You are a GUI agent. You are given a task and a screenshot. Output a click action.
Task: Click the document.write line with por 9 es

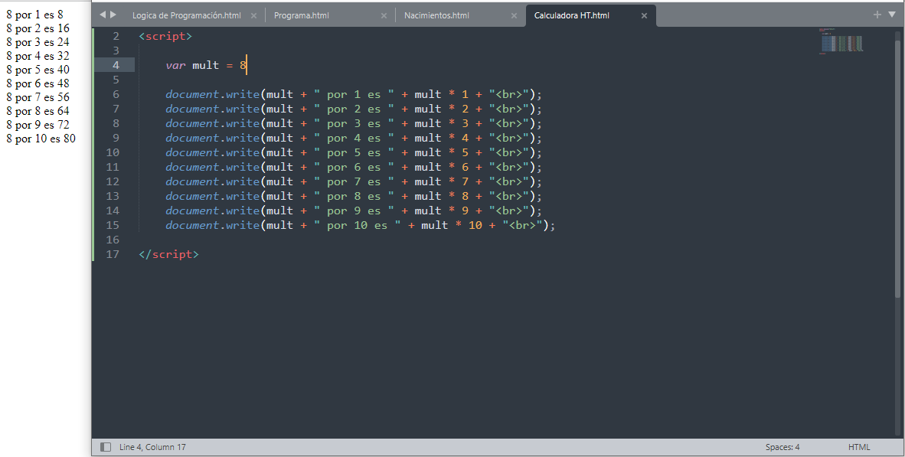coord(354,211)
